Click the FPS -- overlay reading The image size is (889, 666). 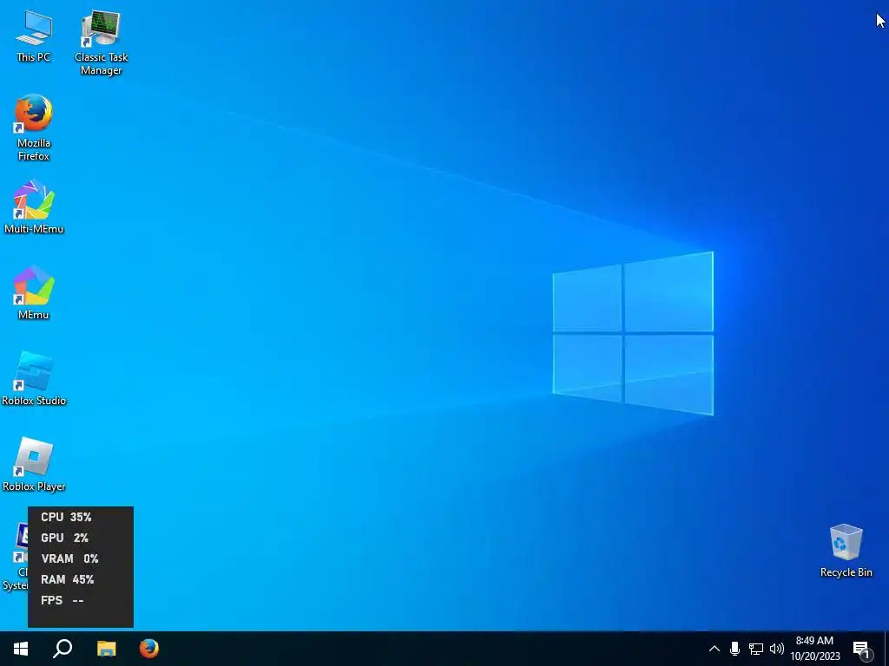(63, 600)
